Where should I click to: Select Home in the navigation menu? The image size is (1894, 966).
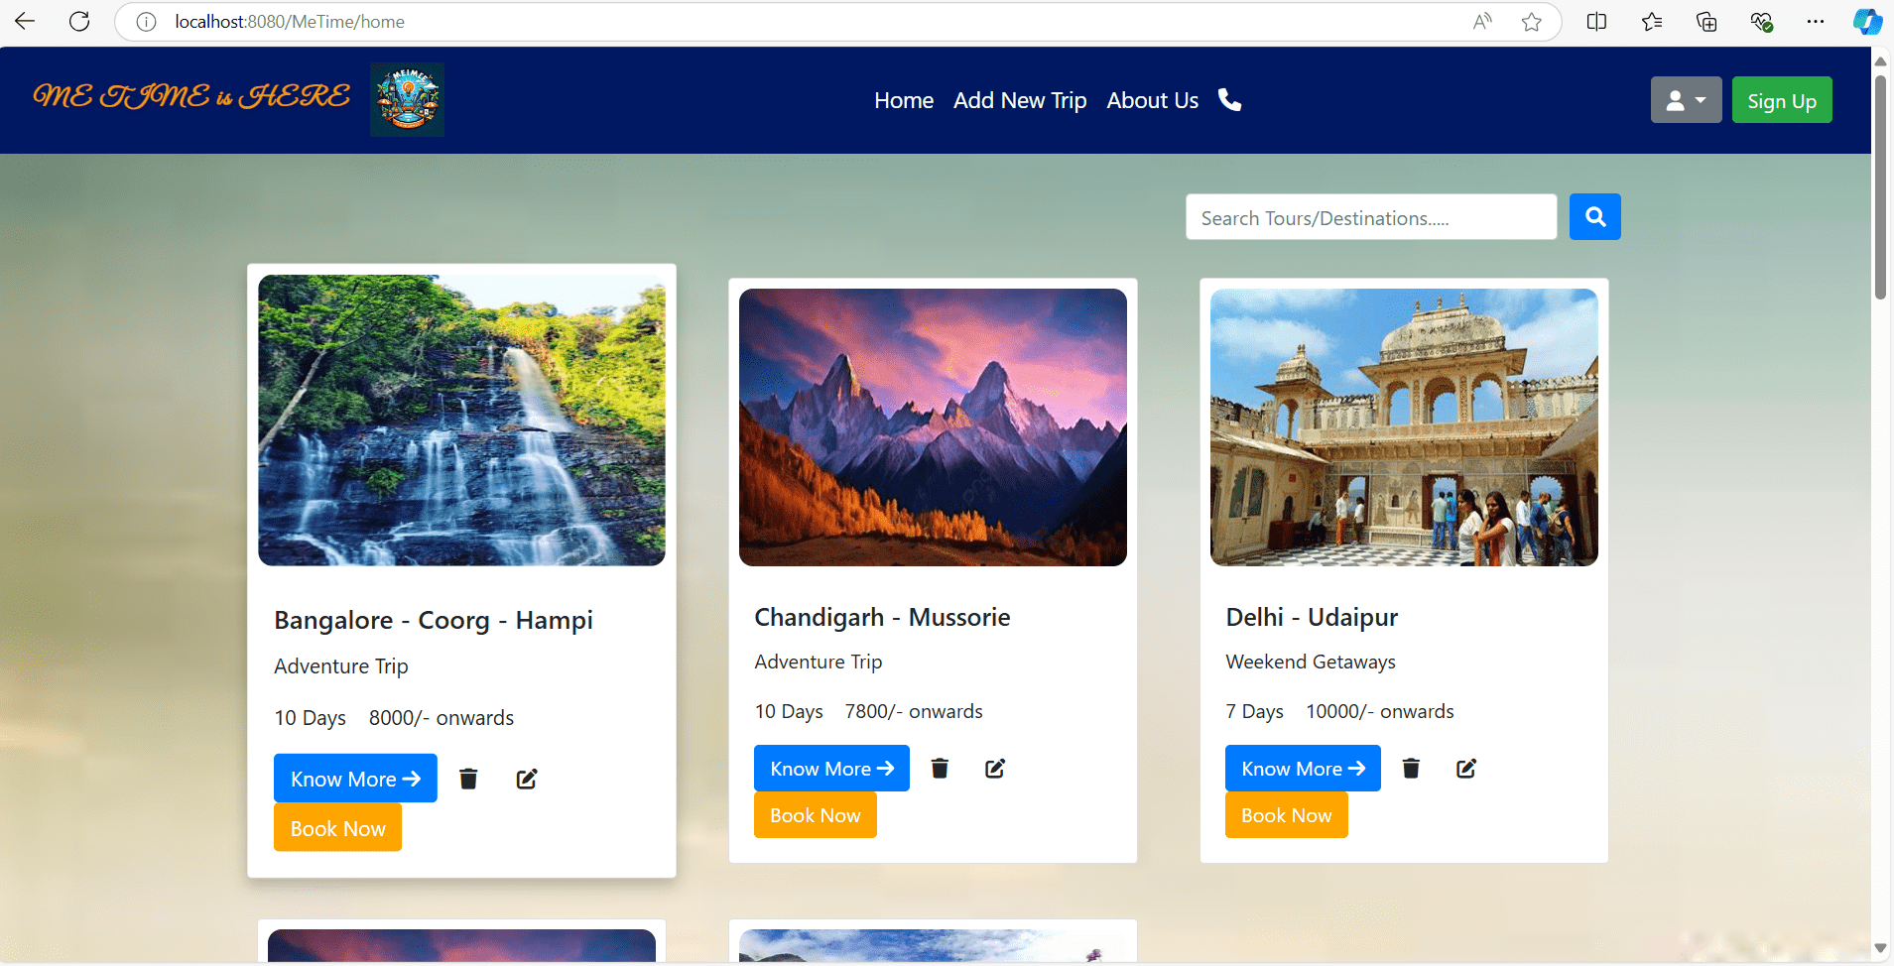[x=903, y=100]
